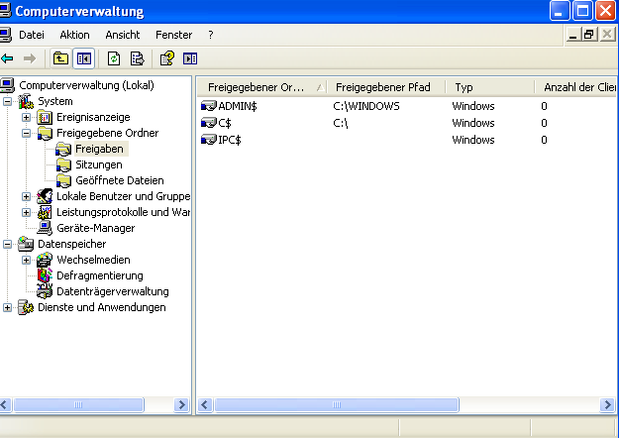
Task: Collapse the Freigegebene Ordner node
Action: tap(26, 133)
